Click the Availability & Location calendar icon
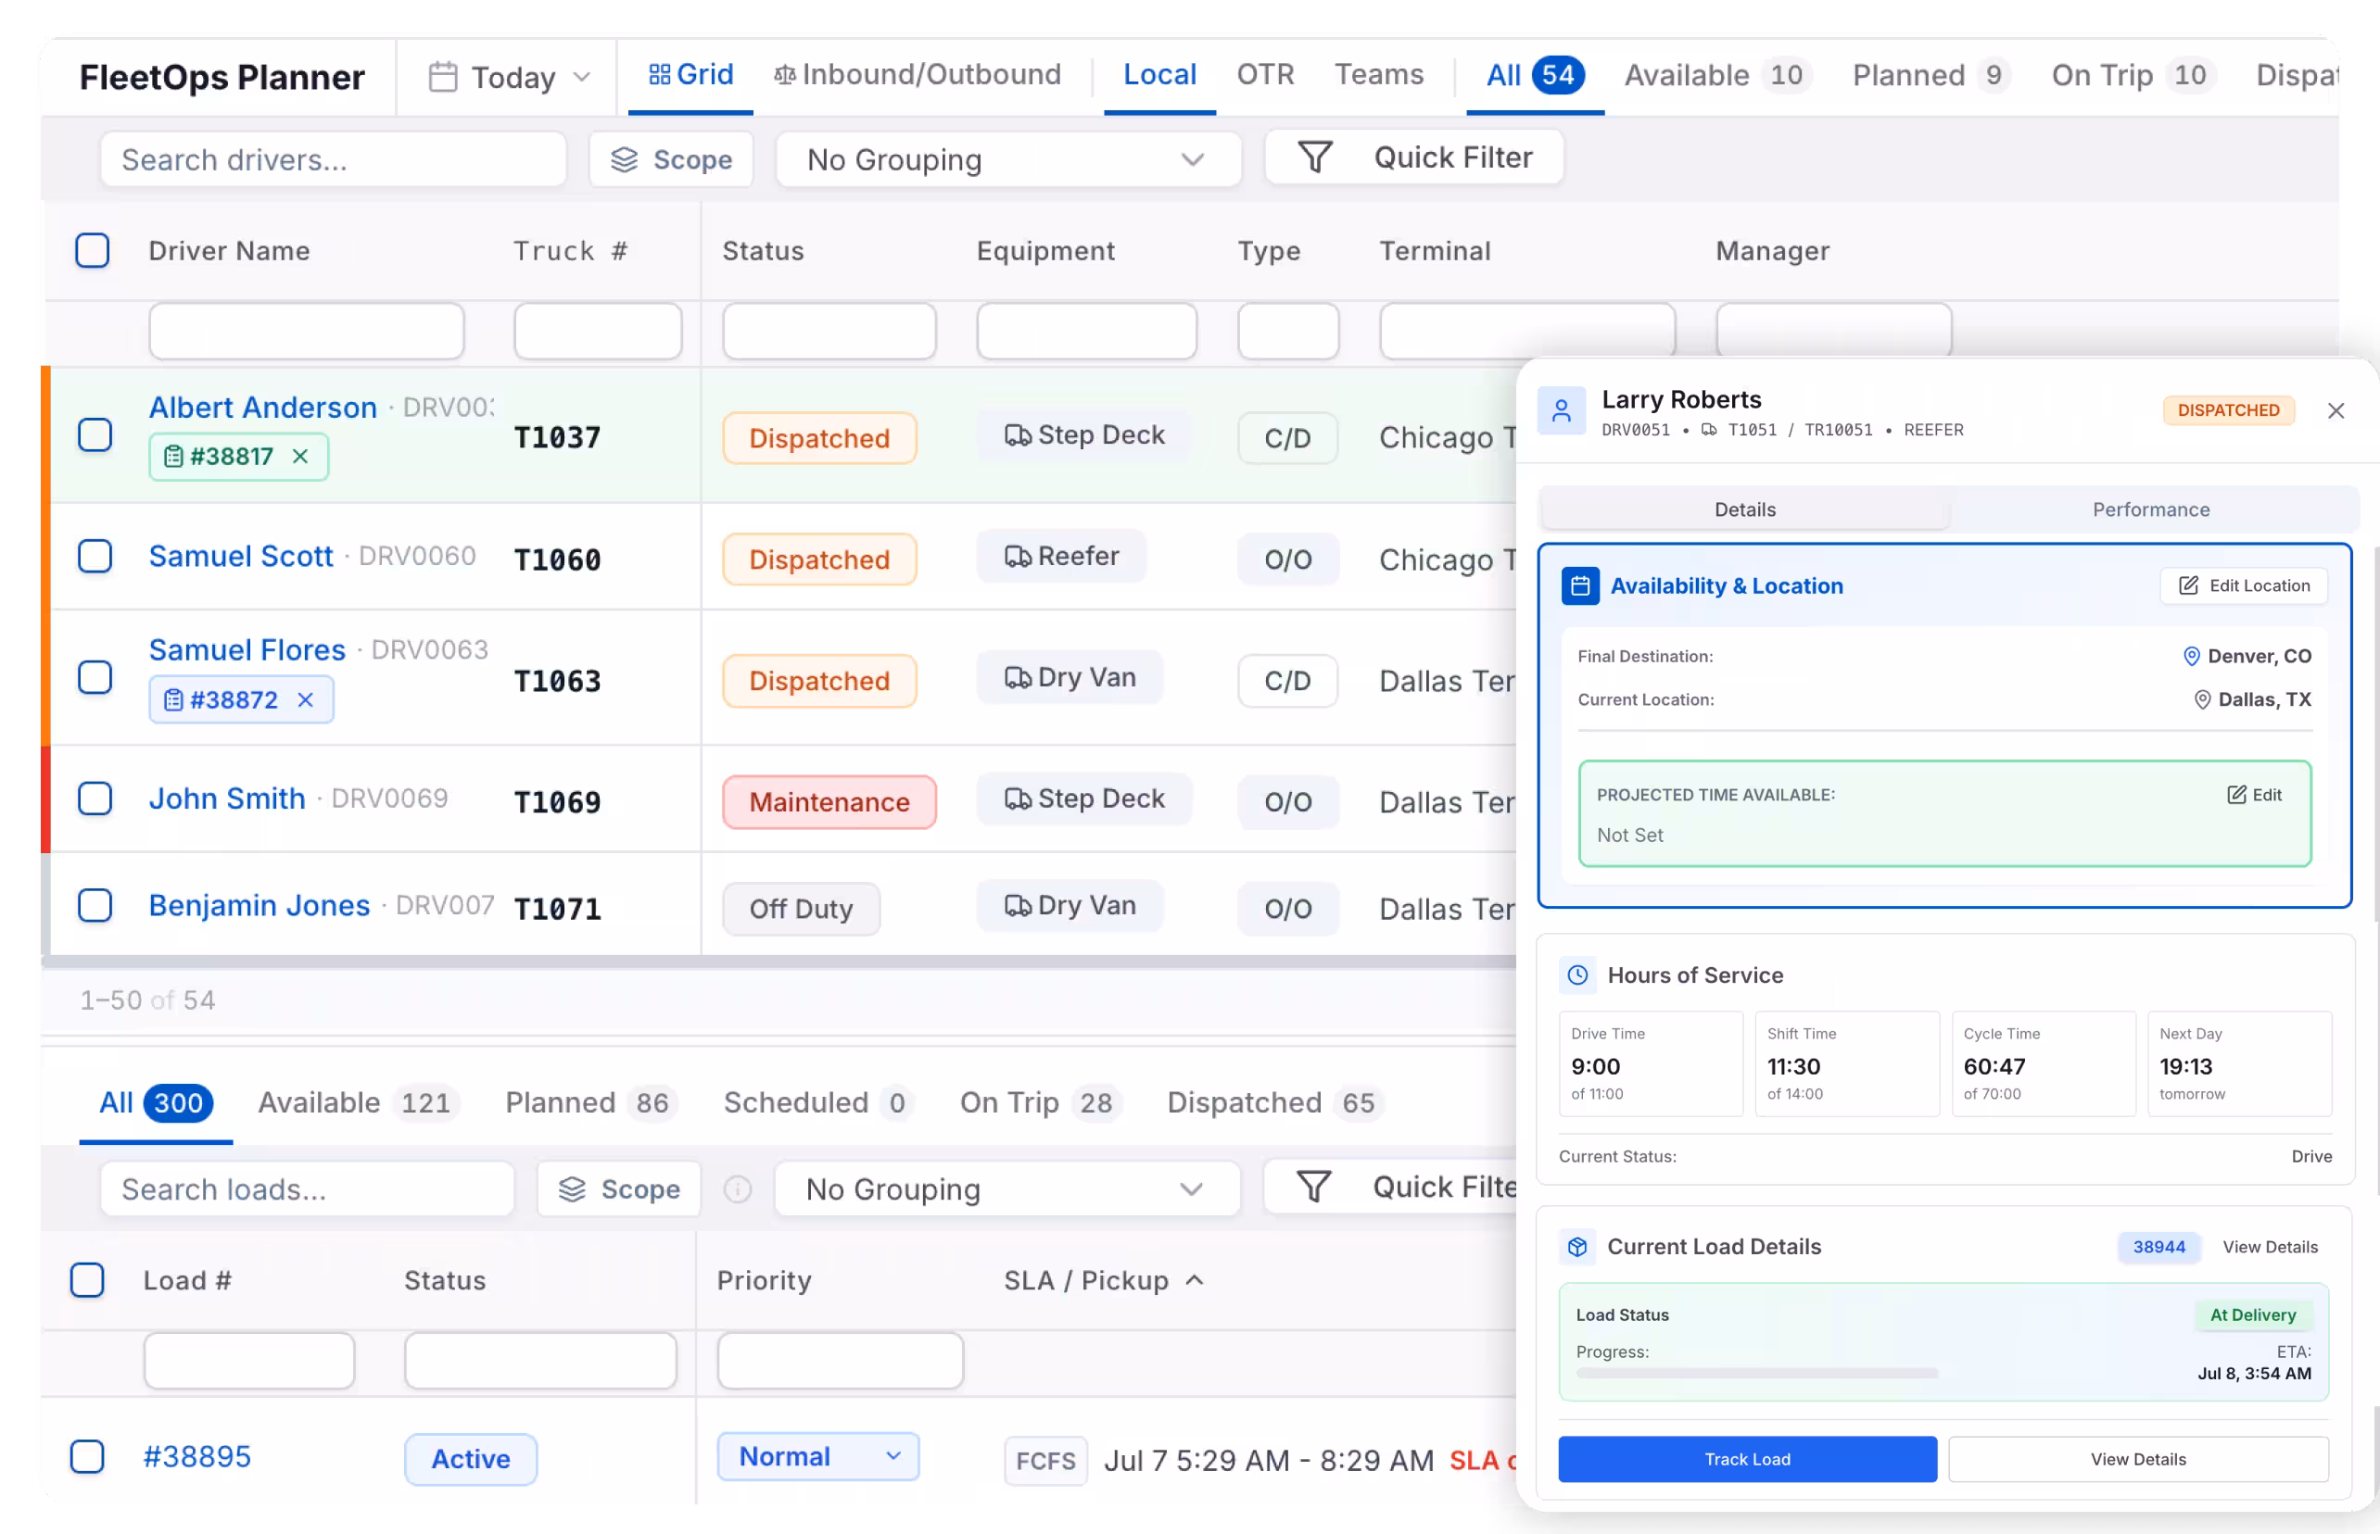 (x=1579, y=585)
